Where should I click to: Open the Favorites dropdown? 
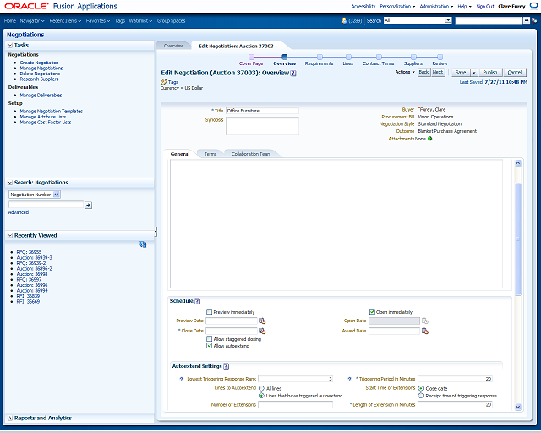coord(98,20)
